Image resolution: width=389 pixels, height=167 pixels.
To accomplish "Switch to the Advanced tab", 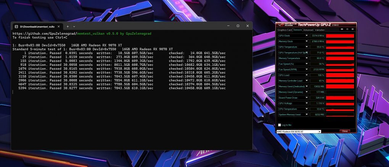I will (308, 30).
